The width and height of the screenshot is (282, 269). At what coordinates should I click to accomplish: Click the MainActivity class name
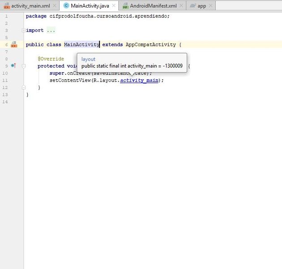coord(82,44)
